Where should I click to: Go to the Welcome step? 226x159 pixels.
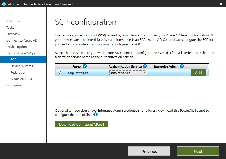click(13, 21)
